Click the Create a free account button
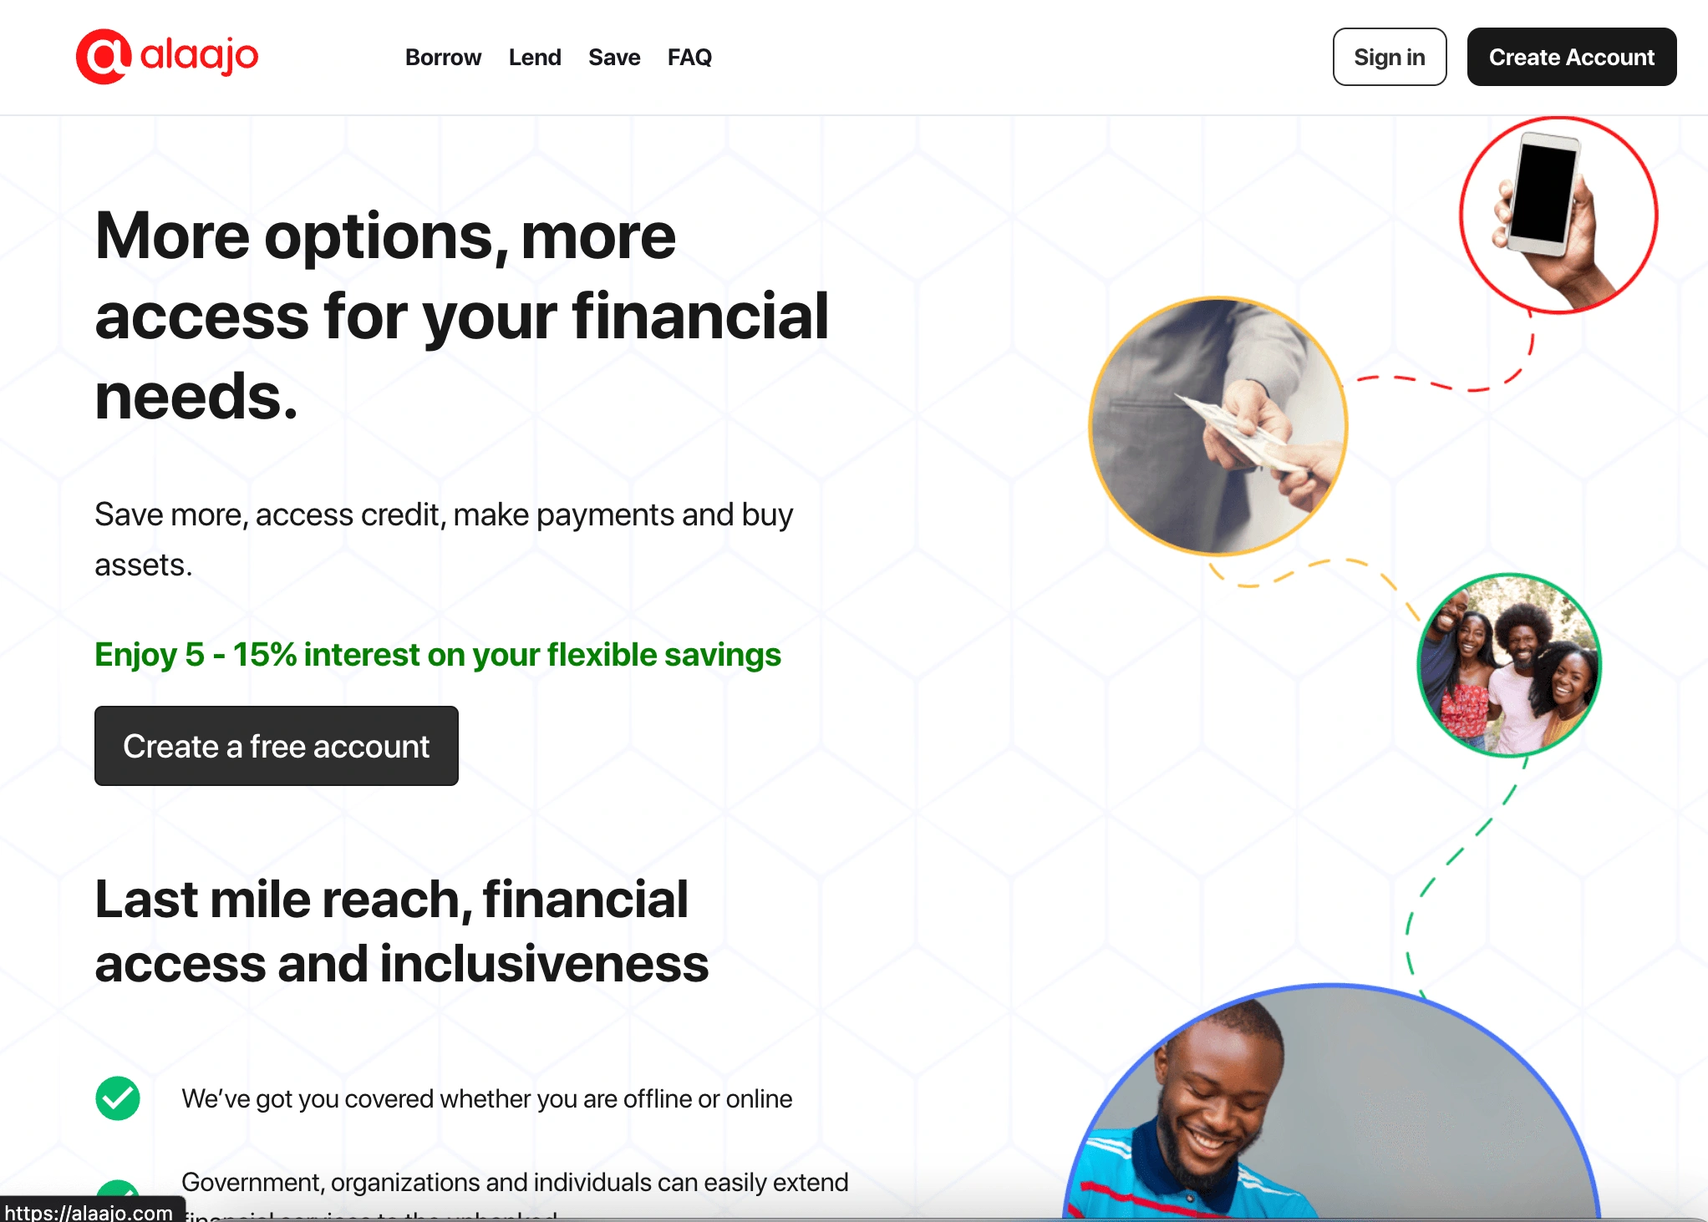The width and height of the screenshot is (1708, 1222). pyautogui.click(x=277, y=746)
